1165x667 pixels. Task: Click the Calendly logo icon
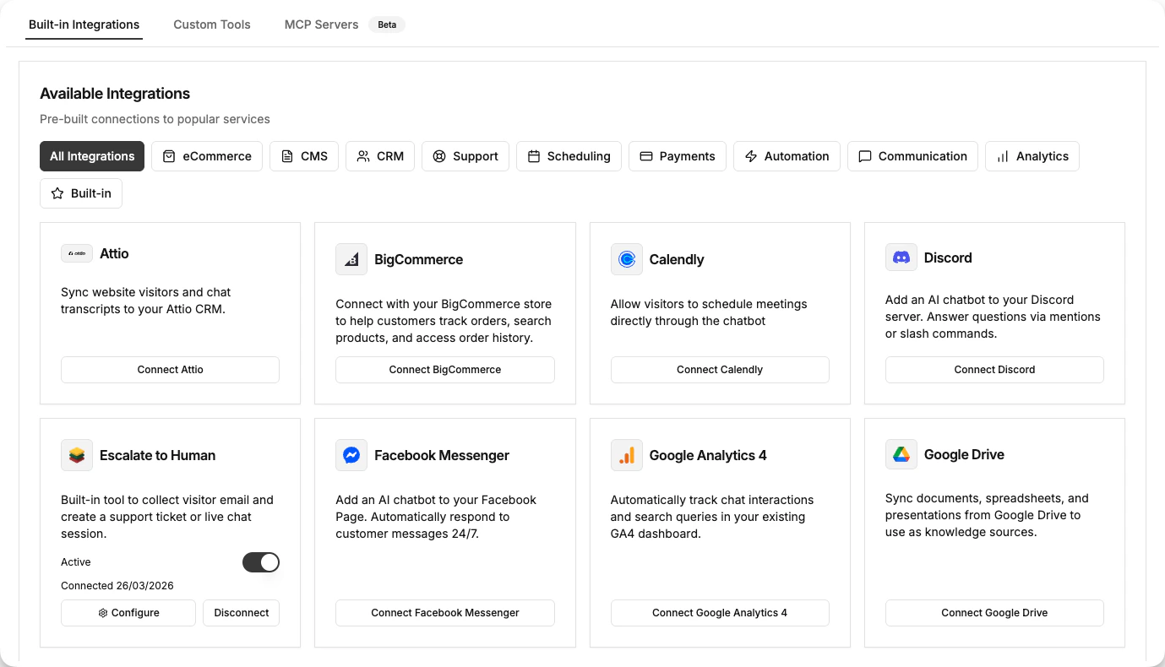click(626, 259)
